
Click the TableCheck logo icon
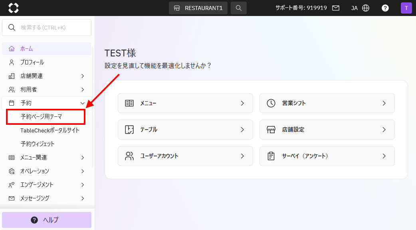coord(13,8)
